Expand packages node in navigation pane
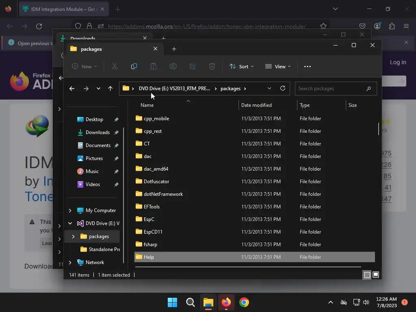The image size is (416, 312). coord(73,236)
